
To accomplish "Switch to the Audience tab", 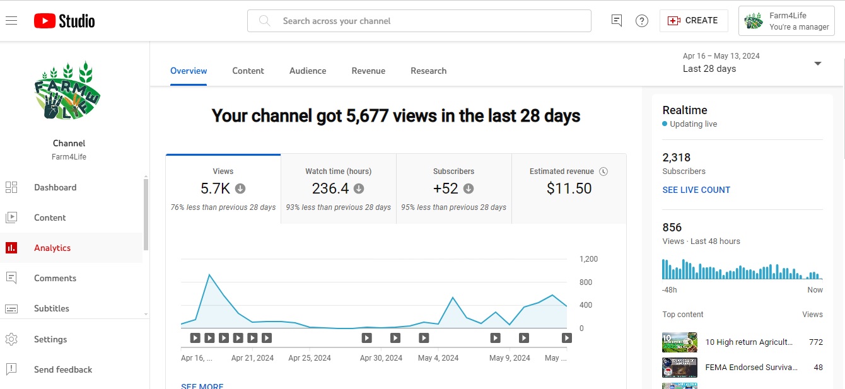I will [x=308, y=71].
